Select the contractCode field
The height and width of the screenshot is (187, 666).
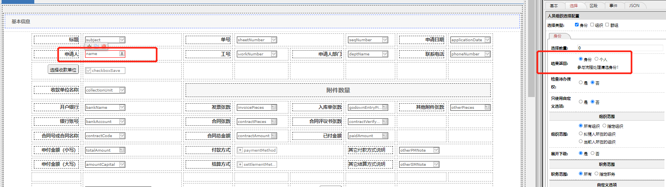[x=105, y=136]
